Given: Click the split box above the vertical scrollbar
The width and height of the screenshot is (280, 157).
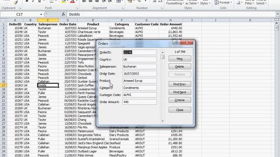Looking at the screenshot, I should tap(276, 19).
